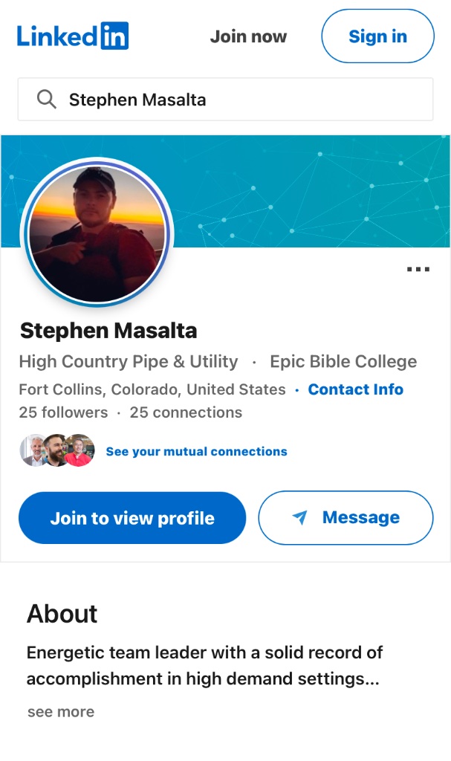Click the LinkedIn logo
The width and height of the screenshot is (451, 761).
(73, 36)
